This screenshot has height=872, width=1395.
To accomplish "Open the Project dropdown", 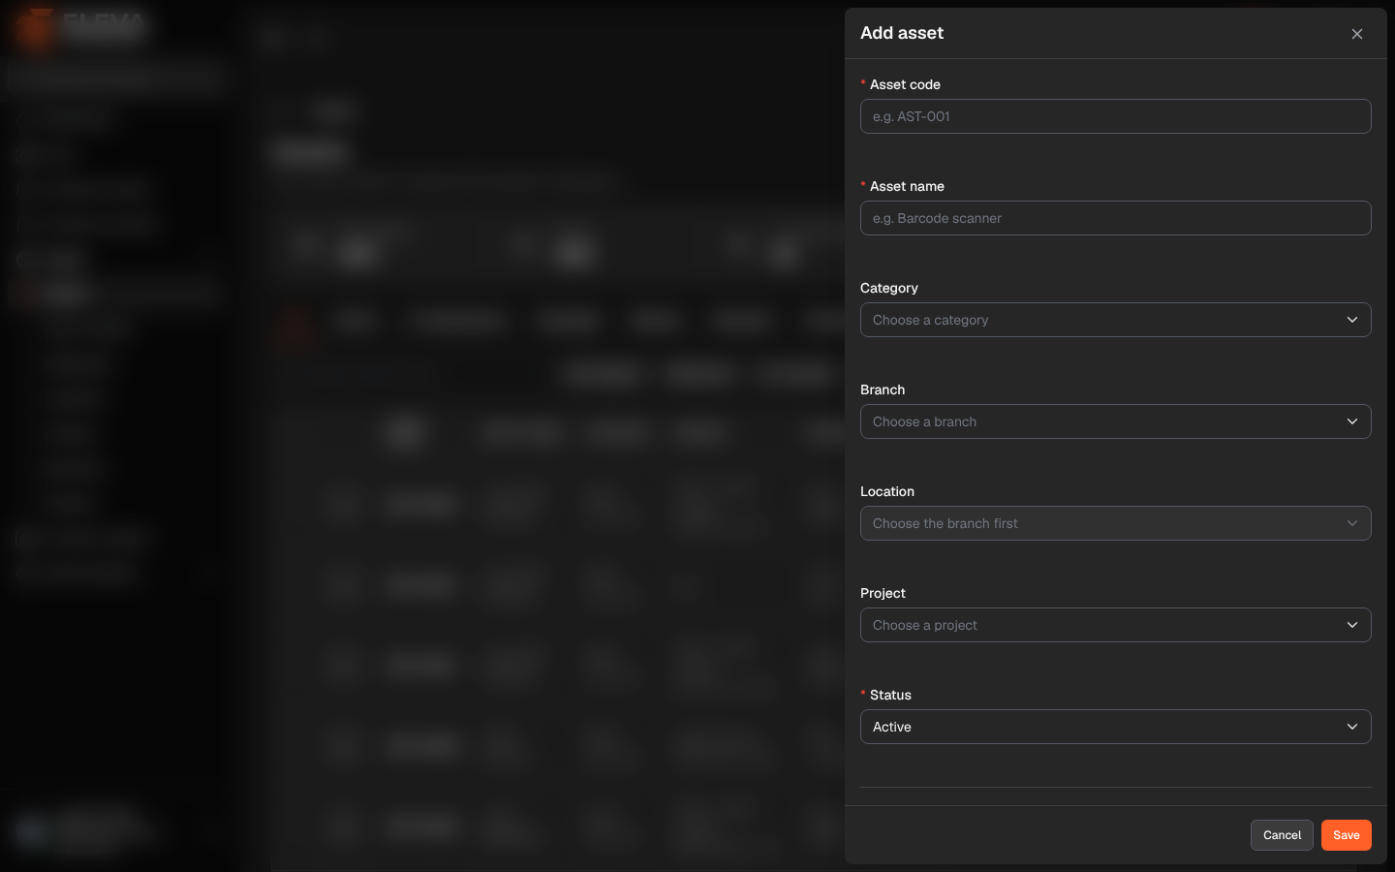I will (x=1115, y=625).
